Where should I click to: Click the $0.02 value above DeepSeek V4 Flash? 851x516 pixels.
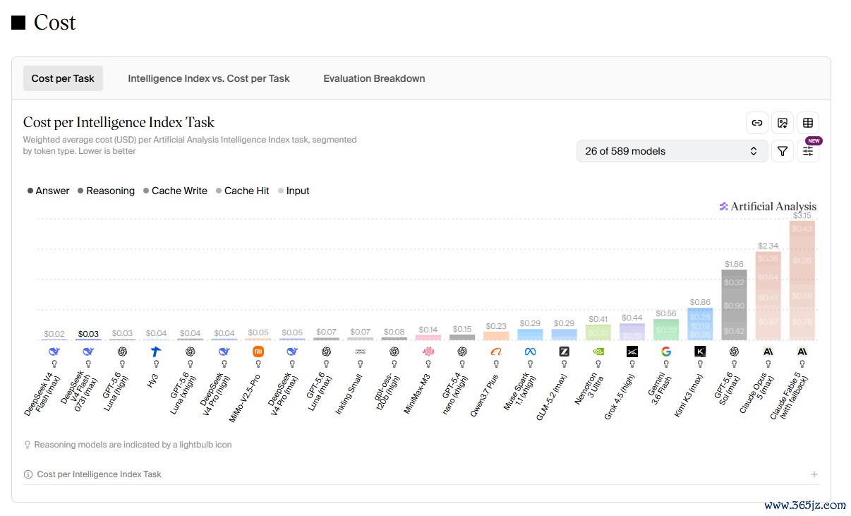tap(54, 334)
